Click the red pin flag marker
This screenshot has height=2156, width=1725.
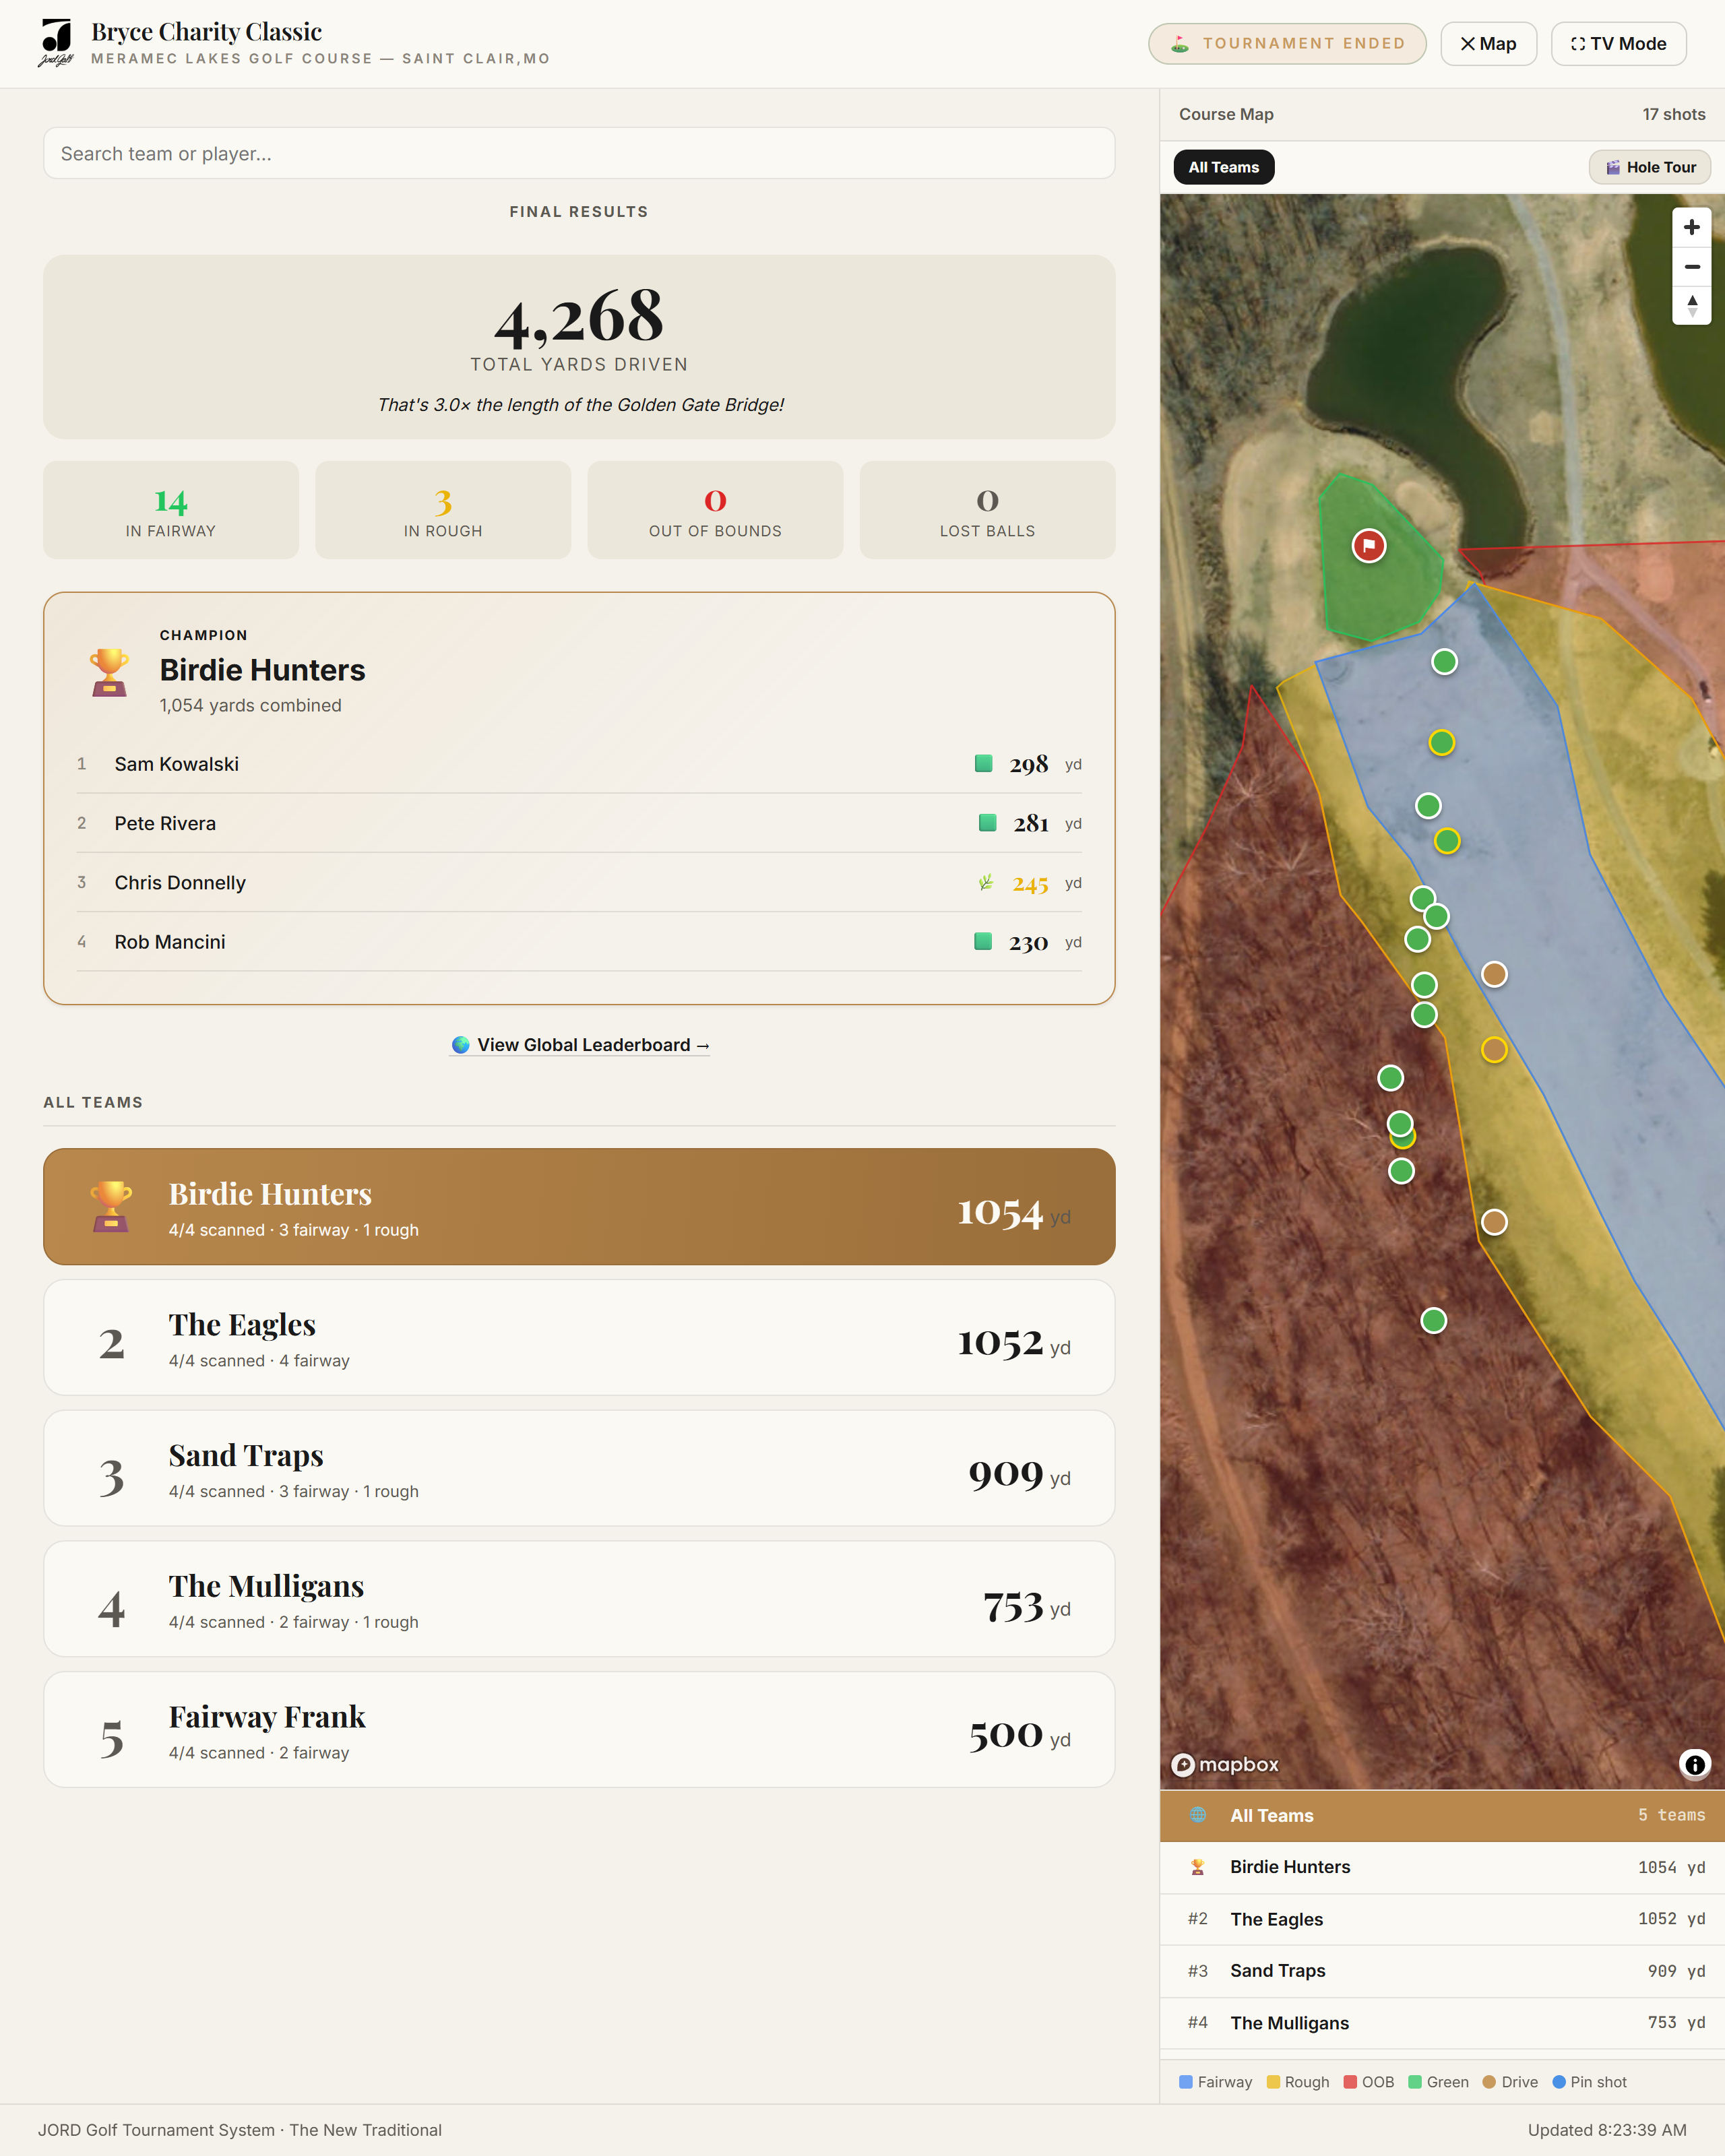pos(1369,545)
